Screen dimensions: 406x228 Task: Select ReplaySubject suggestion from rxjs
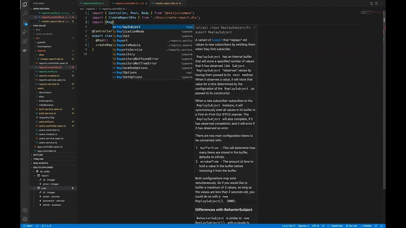153,27
